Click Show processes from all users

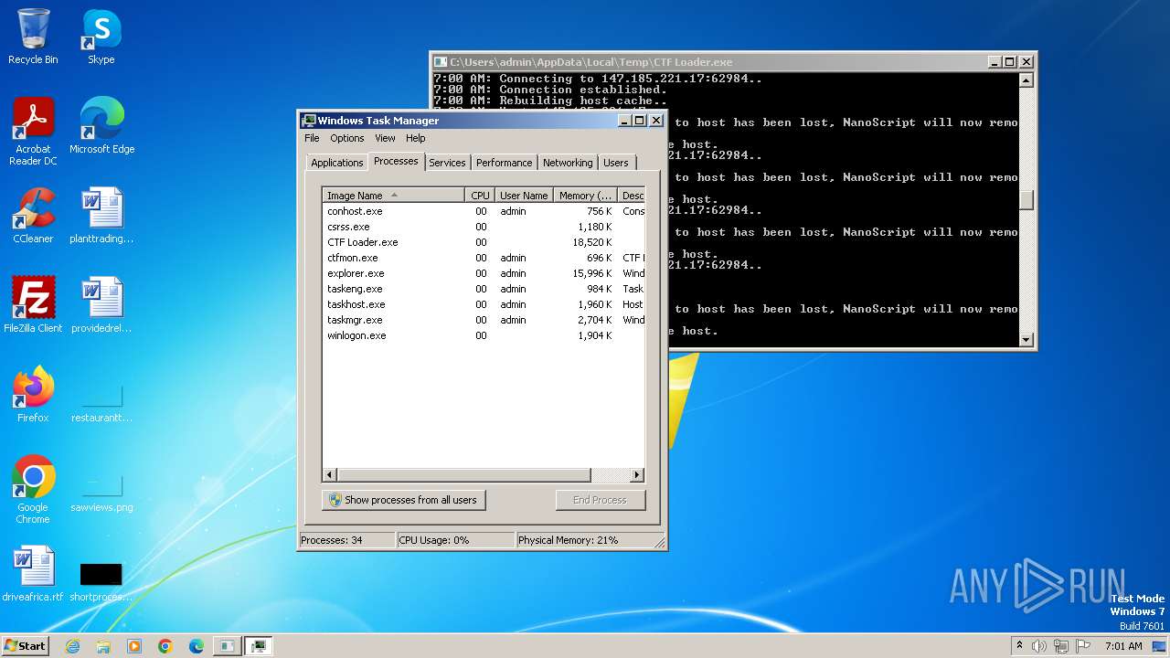pyautogui.click(x=403, y=500)
